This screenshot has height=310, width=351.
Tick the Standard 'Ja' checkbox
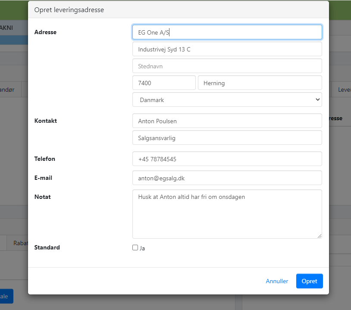click(135, 248)
